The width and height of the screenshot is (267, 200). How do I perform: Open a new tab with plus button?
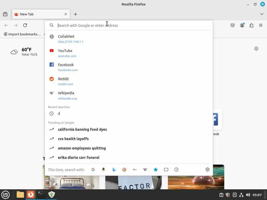75,14
